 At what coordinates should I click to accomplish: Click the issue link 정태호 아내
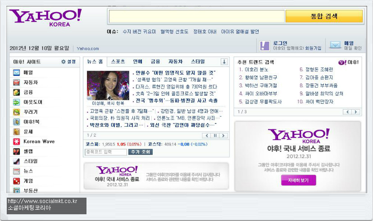[205, 31]
